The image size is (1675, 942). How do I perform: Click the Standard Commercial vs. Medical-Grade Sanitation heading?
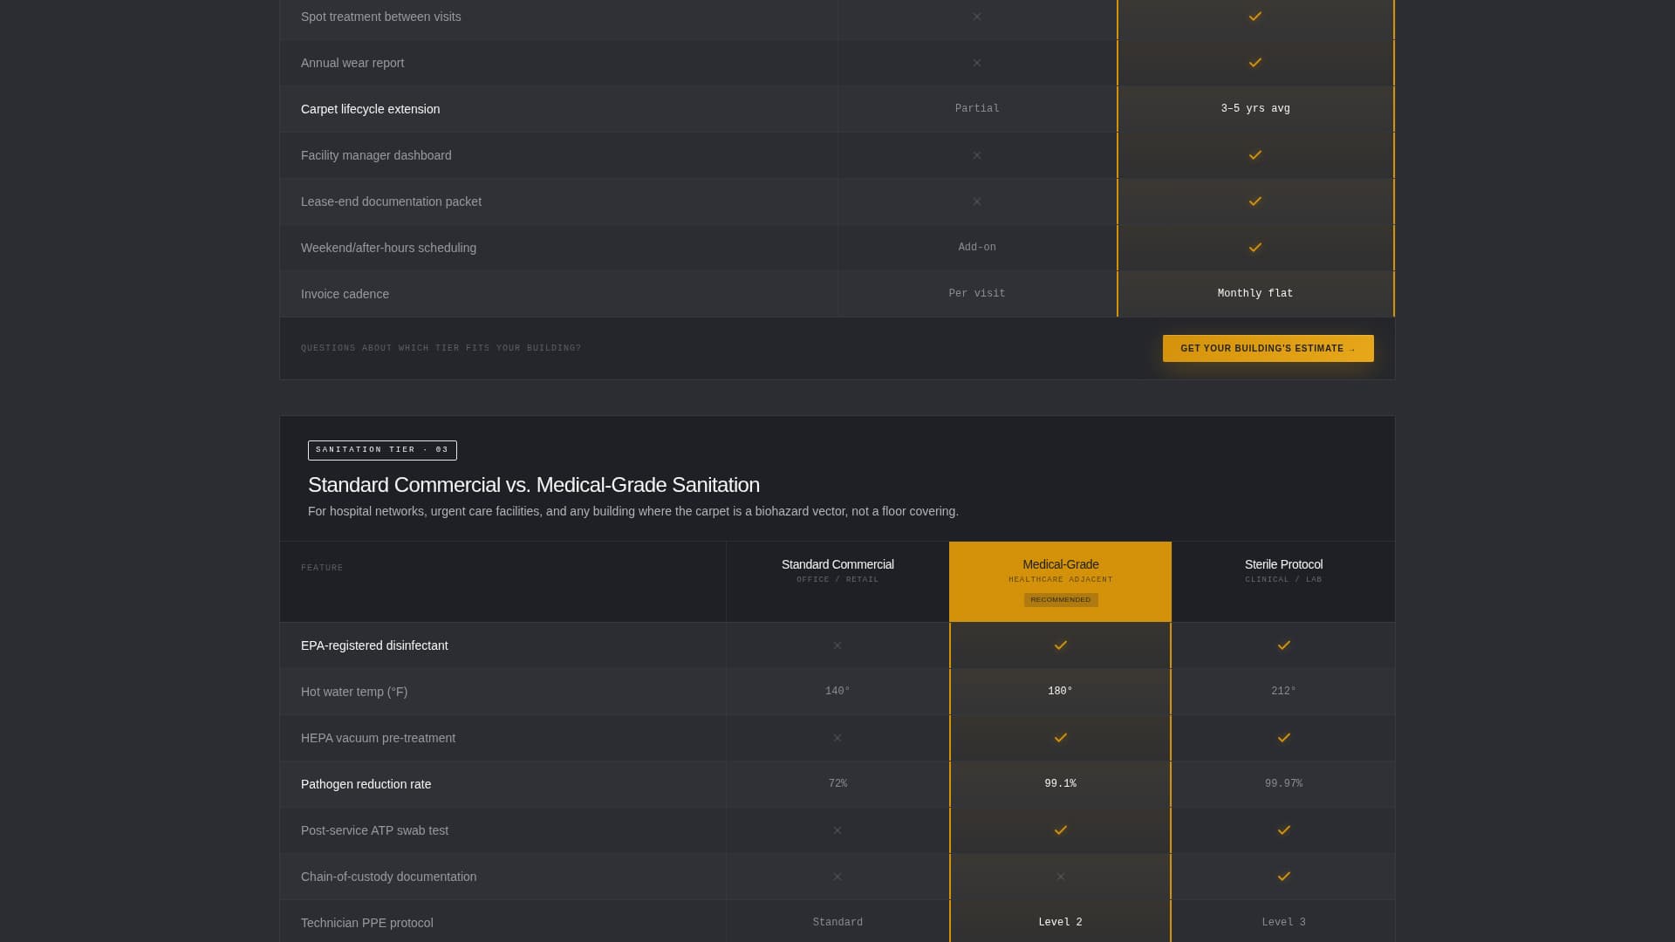[x=534, y=485]
